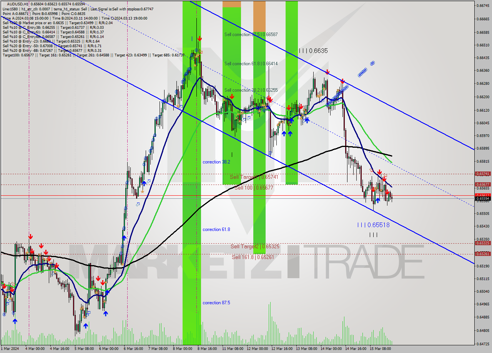Select the 'Sell %20 @ Entry -88' line

[x=52, y=50]
